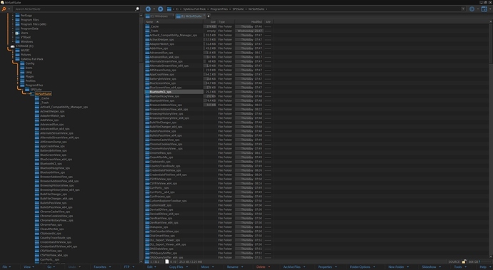Click SyMenu Full Pack in breadcrumb path
Image resolution: width=493 pixels, height=270 pixels.
point(195,9)
